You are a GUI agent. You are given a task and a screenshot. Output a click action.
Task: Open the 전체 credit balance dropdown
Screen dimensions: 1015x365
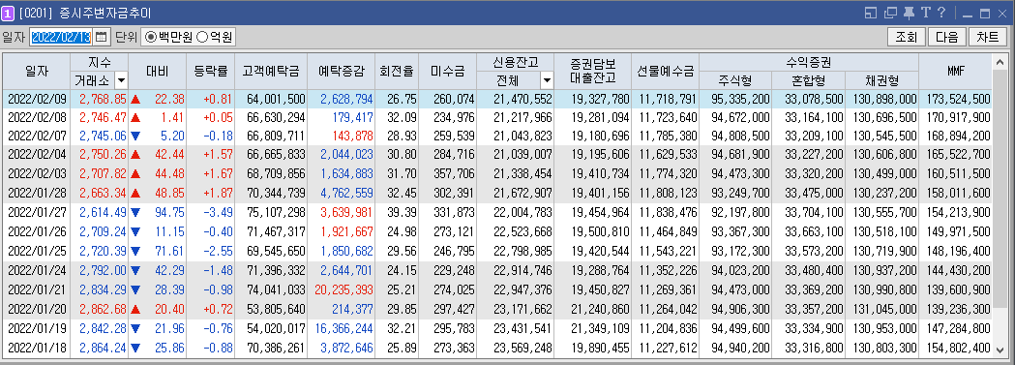tap(547, 80)
